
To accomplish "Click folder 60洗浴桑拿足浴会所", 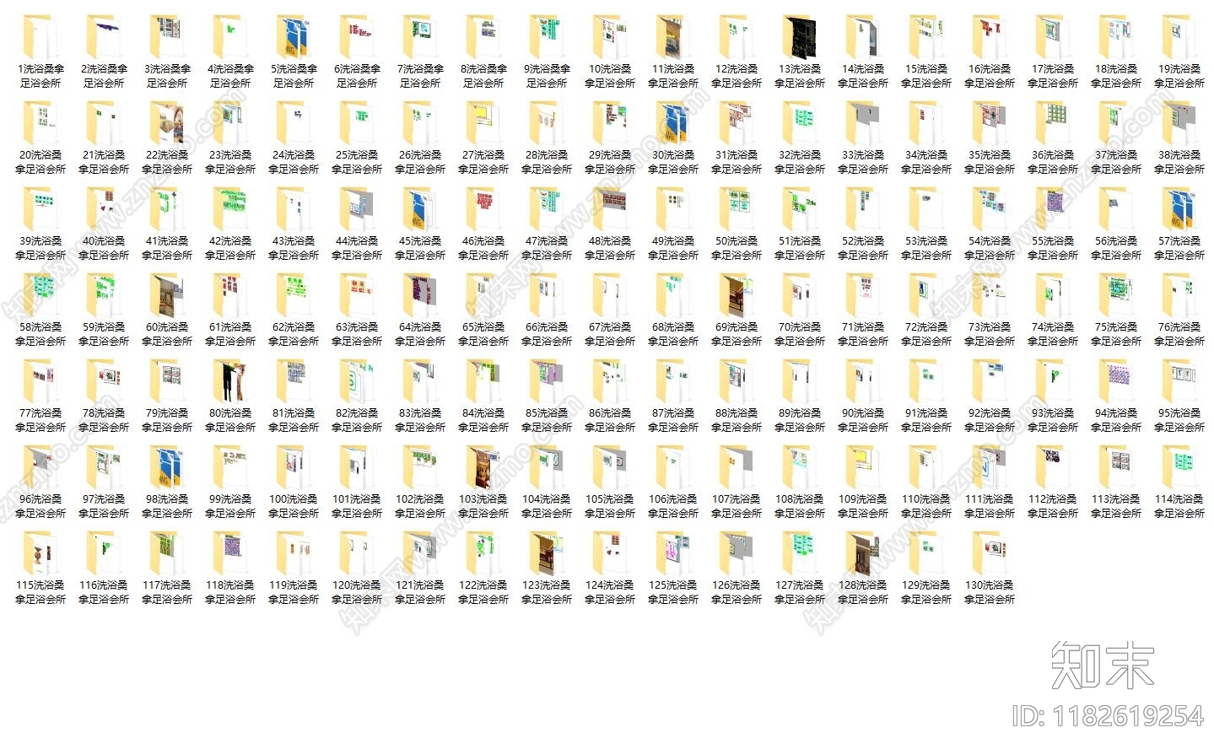I will 167,310.
